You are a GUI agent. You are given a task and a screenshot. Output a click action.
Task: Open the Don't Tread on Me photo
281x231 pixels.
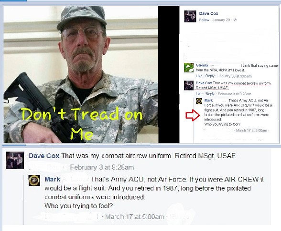(81, 74)
